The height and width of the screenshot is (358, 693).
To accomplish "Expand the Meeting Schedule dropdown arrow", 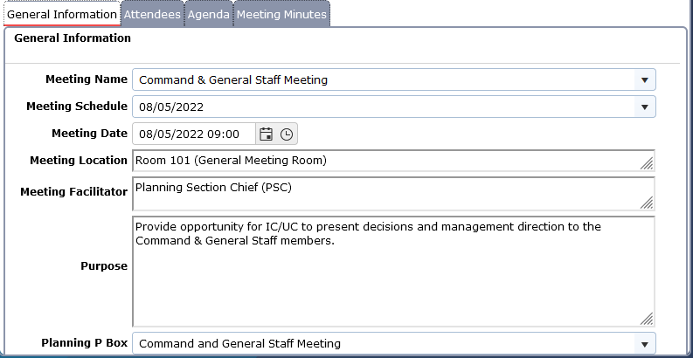I will 645,107.
